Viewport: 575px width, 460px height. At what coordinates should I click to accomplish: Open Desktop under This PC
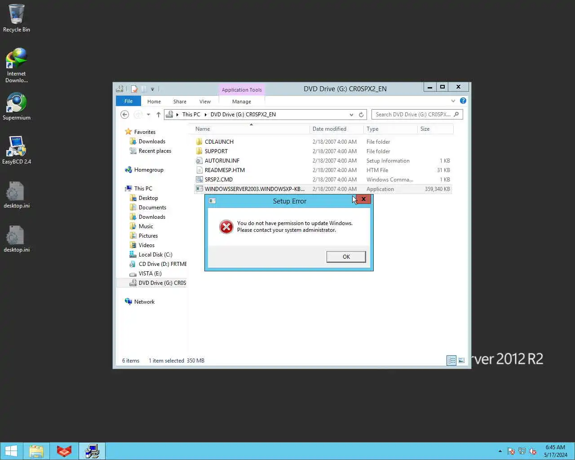click(x=148, y=198)
